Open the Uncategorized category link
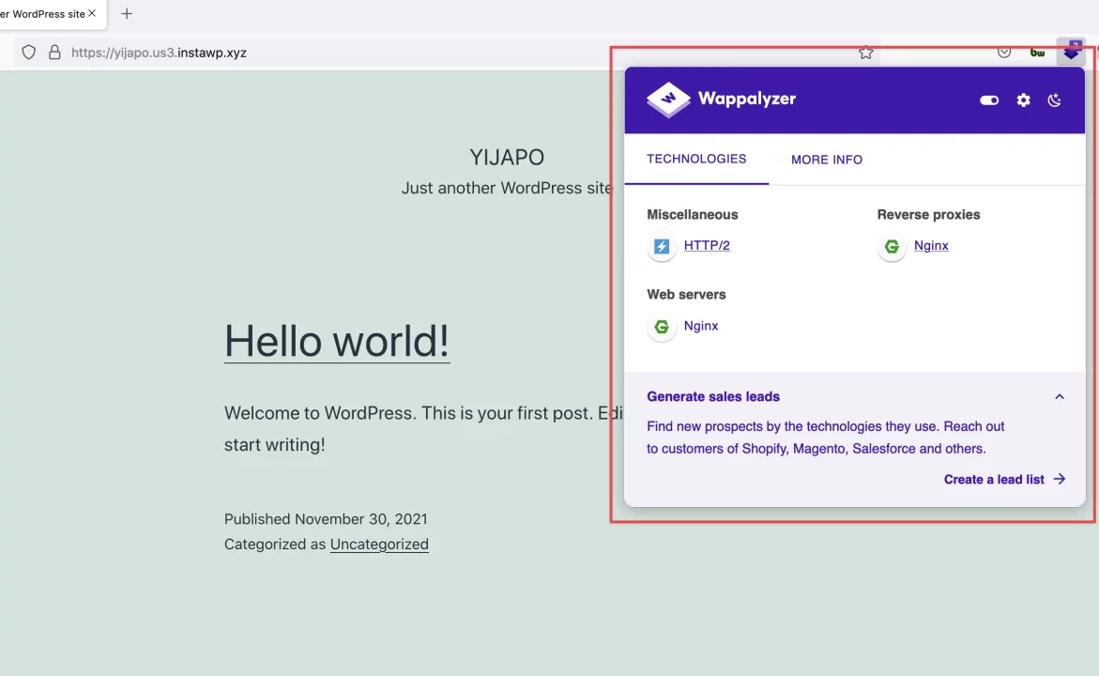The image size is (1099, 676). coord(379,545)
